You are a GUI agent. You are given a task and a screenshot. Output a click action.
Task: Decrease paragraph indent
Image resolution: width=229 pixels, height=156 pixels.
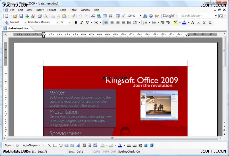coord(162,23)
